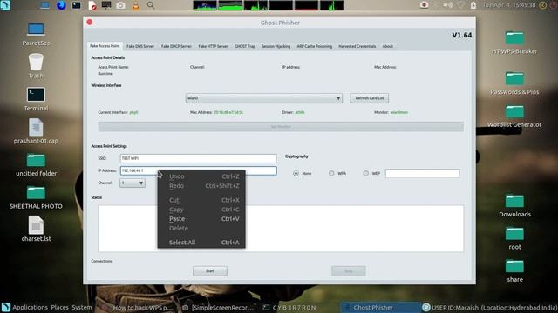
Task: Choose Delete from context menu
Action: 201,228
